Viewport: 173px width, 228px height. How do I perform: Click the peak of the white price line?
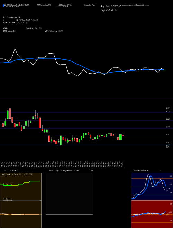[x=15, y=49]
